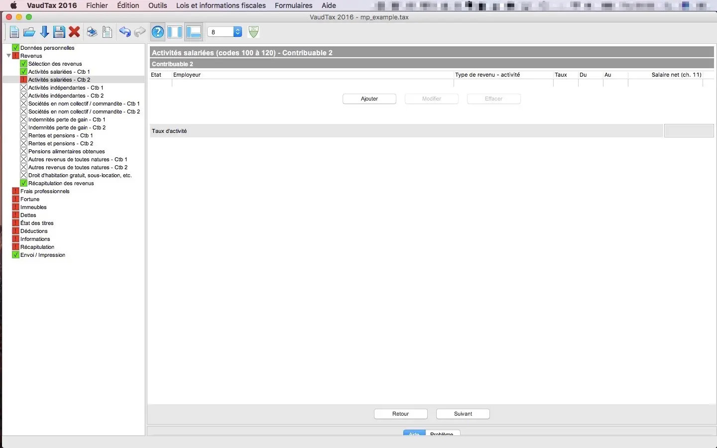The width and height of the screenshot is (717, 448).
Task: Open a file with the folder icon
Action: click(29, 32)
